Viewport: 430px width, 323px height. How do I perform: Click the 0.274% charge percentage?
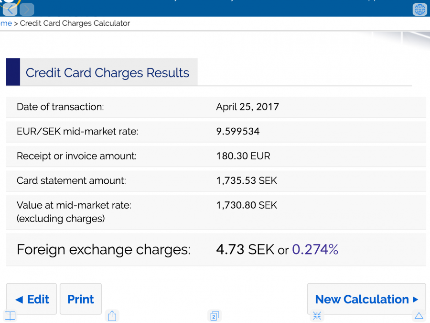(x=315, y=249)
